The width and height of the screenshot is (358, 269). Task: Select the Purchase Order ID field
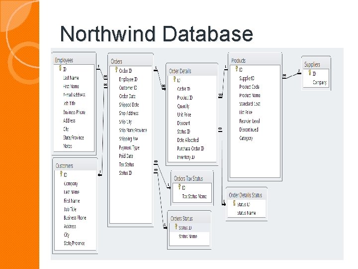tap(190, 148)
